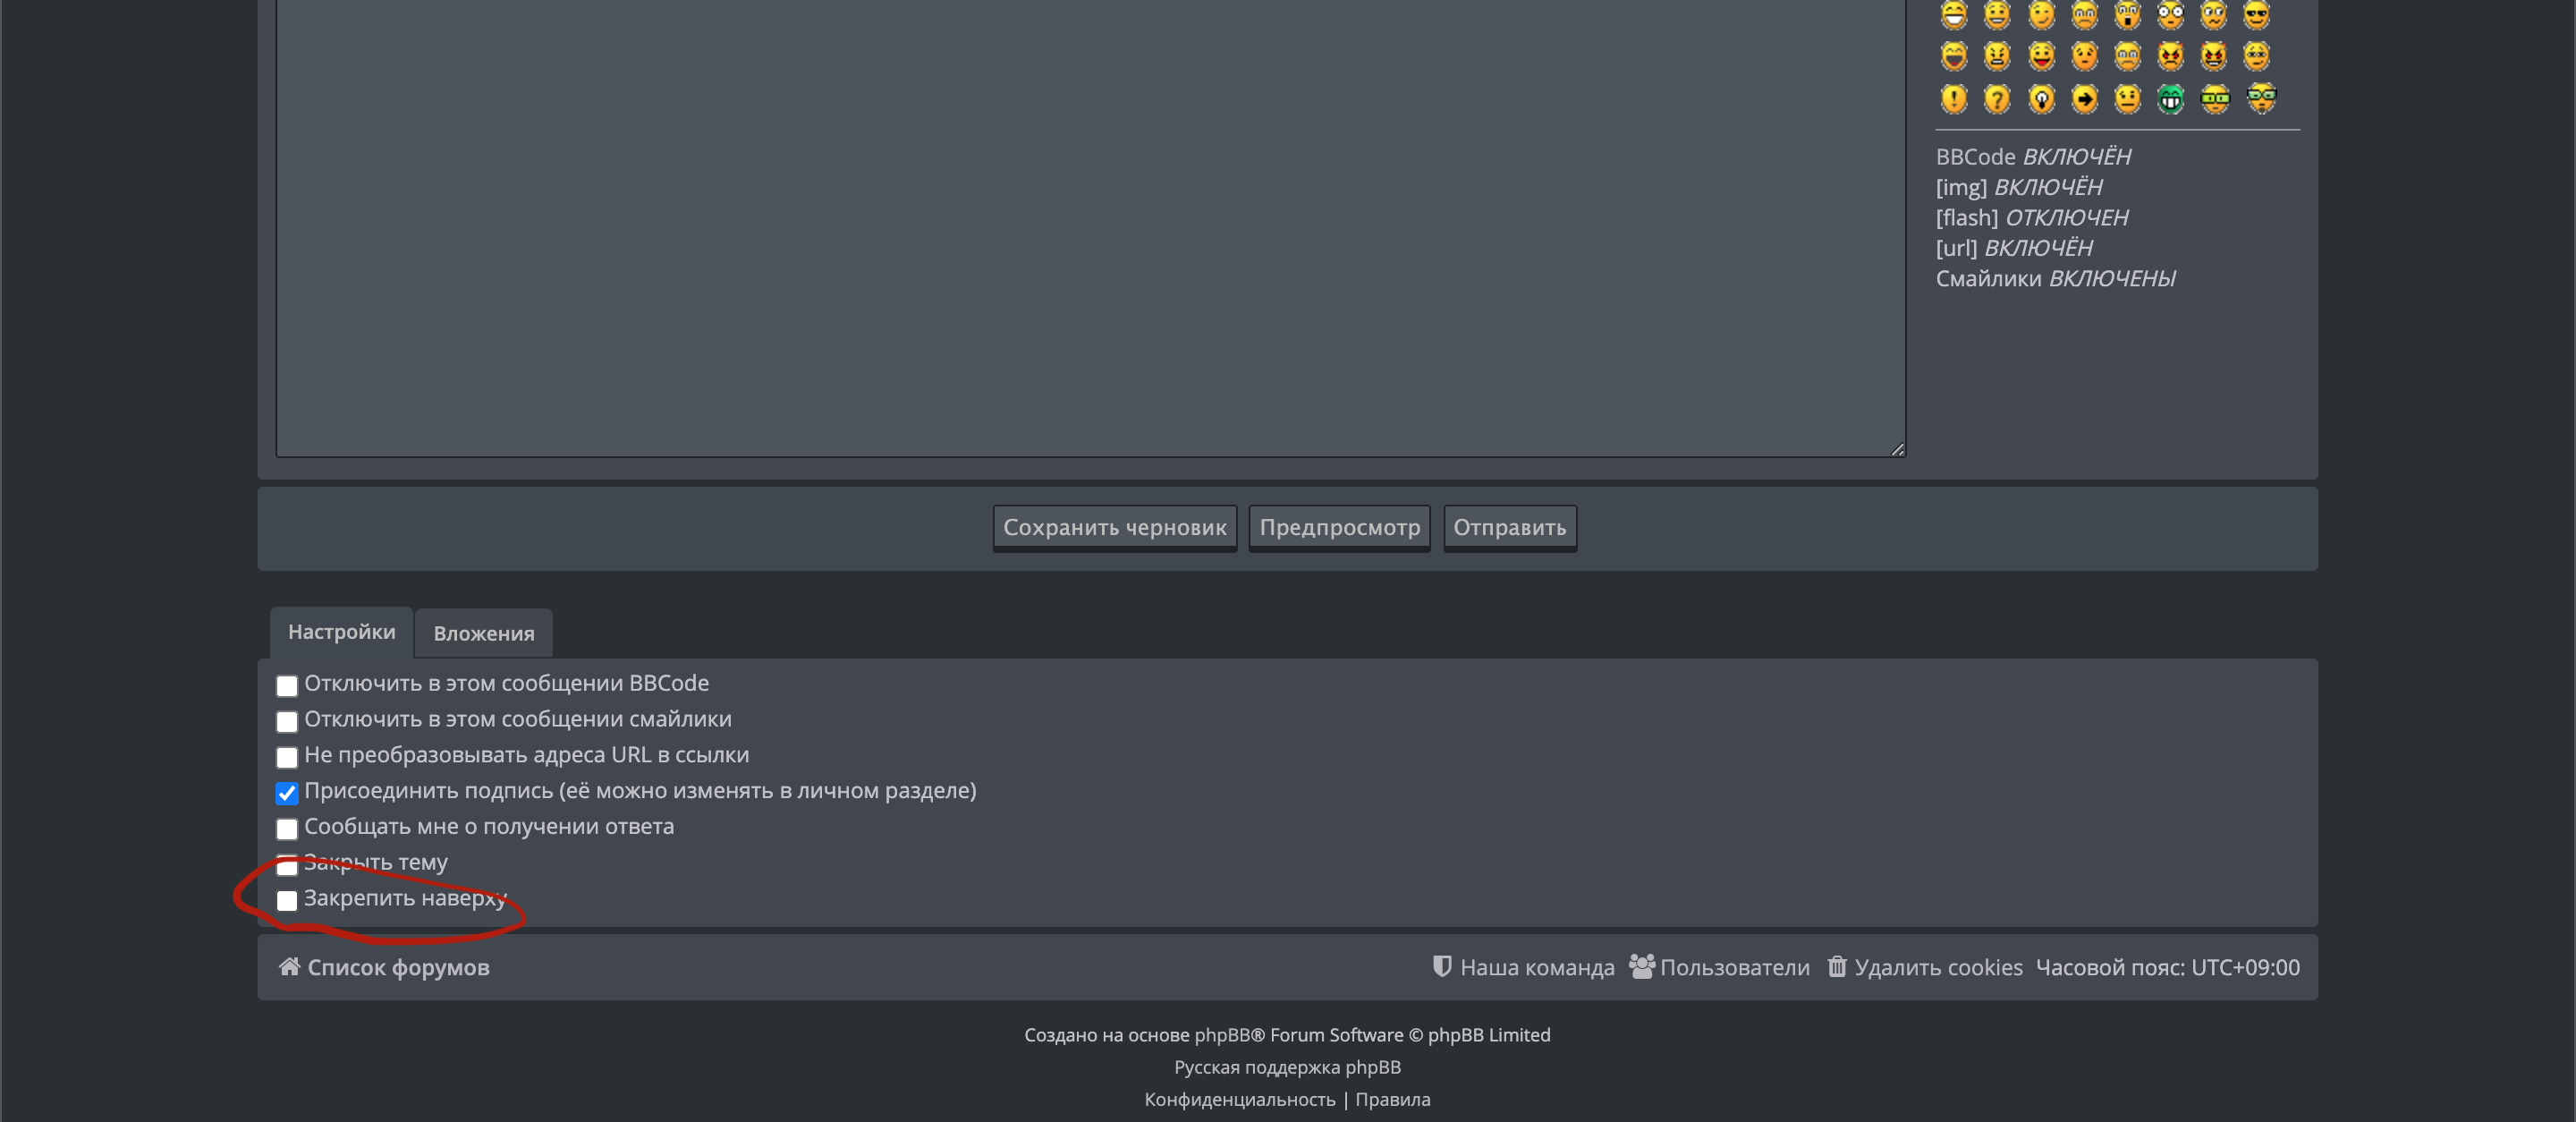This screenshot has width=2576, height=1122.
Task: Open the Наша команда link
Action: click(x=1536, y=967)
